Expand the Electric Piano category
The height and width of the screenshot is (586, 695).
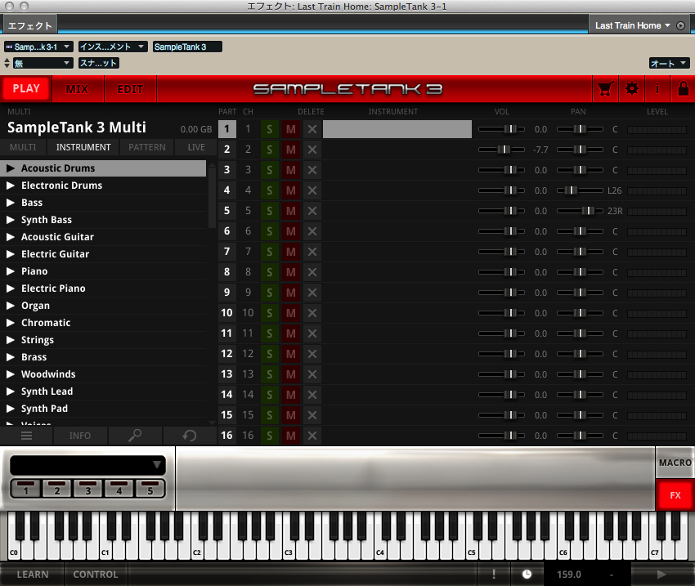(x=11, y=289)
